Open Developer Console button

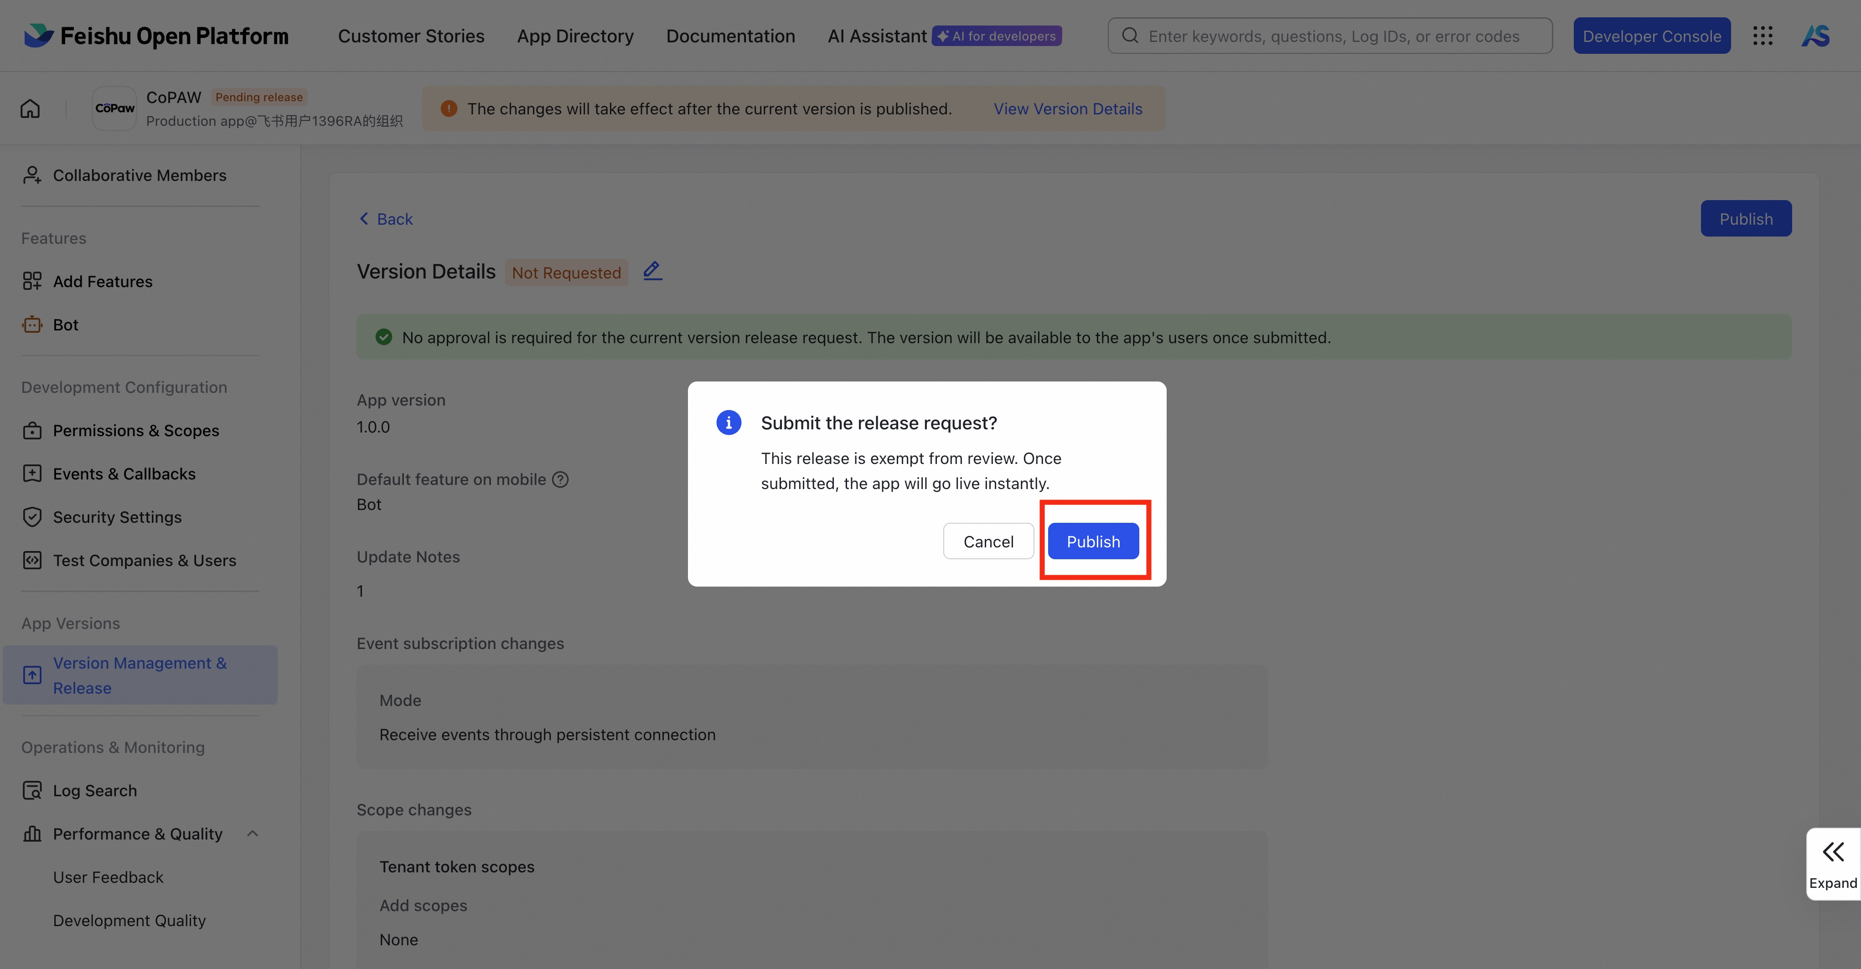[x=1651, y=36]
